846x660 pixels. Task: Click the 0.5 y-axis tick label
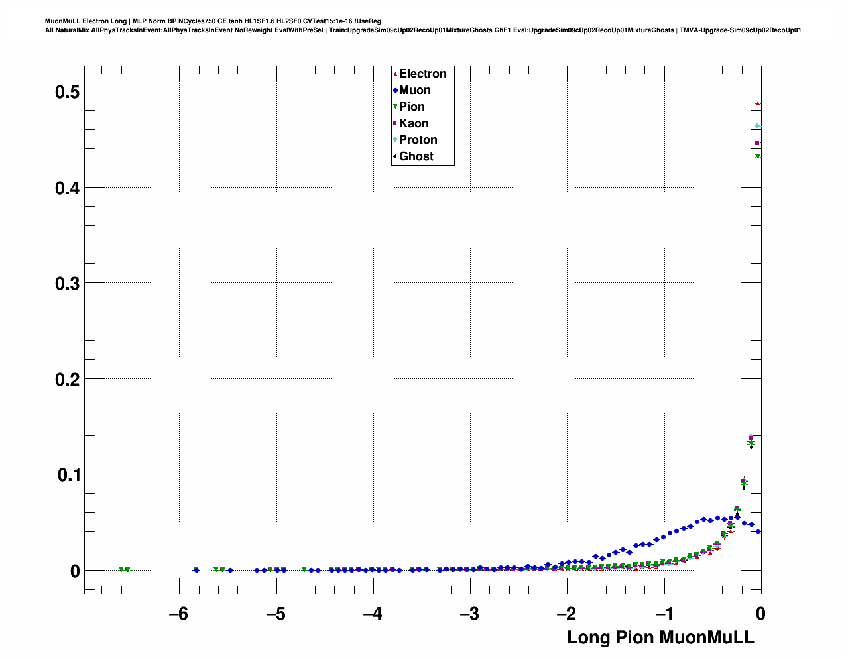pos(67,92)
